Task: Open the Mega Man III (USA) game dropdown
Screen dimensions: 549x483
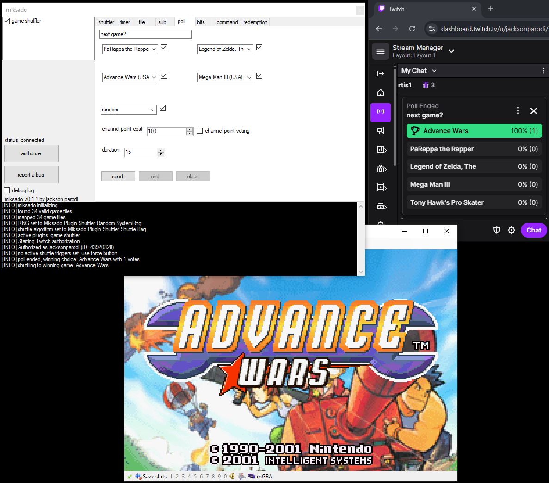Action: click(225, 77)
